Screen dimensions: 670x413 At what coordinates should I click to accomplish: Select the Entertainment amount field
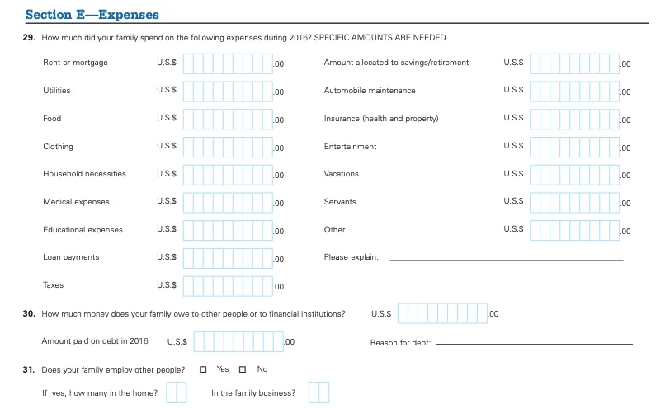pyautogui.click(x=574, y=147)
